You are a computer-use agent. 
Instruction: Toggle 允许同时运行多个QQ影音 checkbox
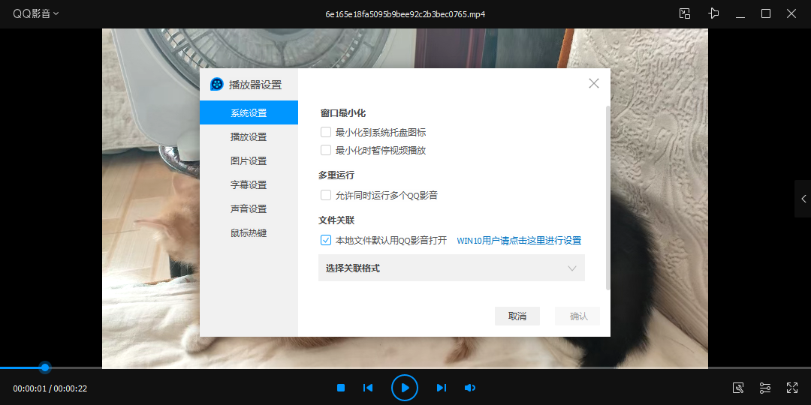coord(326,195)
